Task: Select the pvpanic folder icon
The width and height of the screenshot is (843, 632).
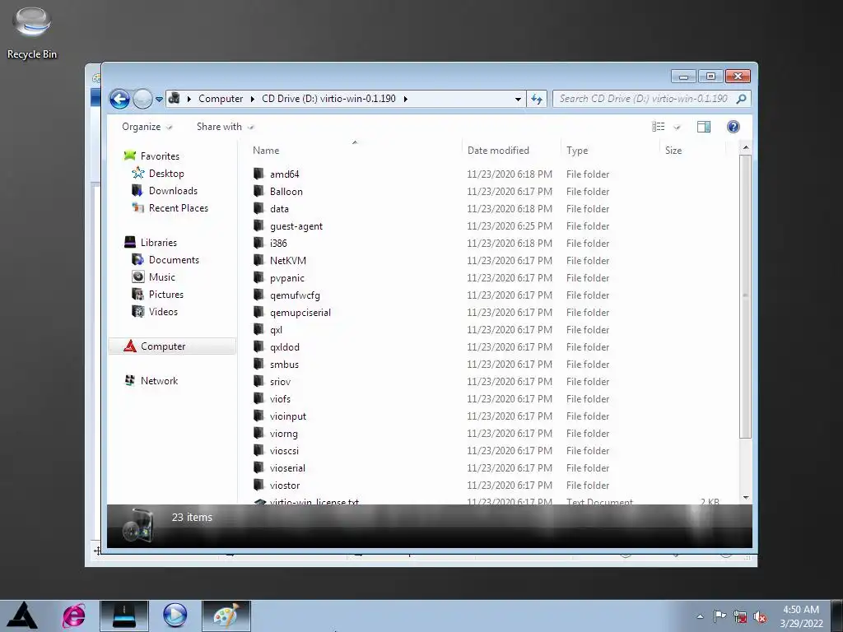Action: [x=259, y=277]
